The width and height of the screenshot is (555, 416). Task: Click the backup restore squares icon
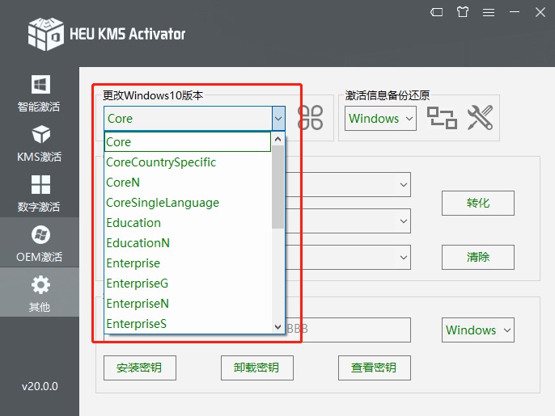pos(442,118)
